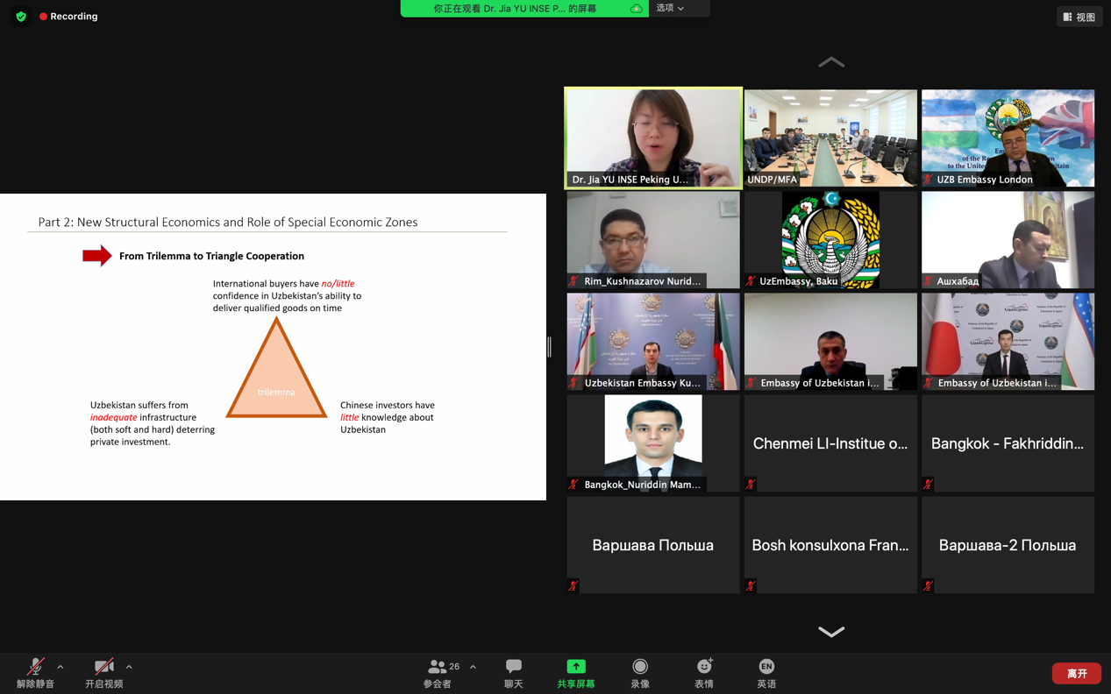The height and width of the screenshot is (694, 1111).
Task: Expand video options arrow next to camera
Action: tap(129, 667)
